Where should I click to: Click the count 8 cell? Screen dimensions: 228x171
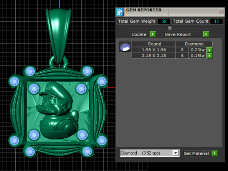[182, 50]
